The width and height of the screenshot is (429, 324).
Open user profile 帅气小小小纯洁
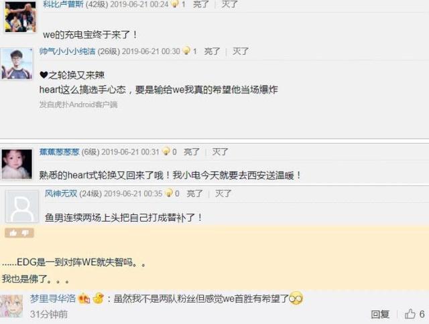67,52
